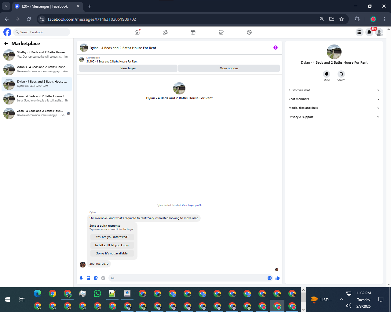Mute this chat with the bell icon
The image size is (391, 312).
tap(327, 74)
